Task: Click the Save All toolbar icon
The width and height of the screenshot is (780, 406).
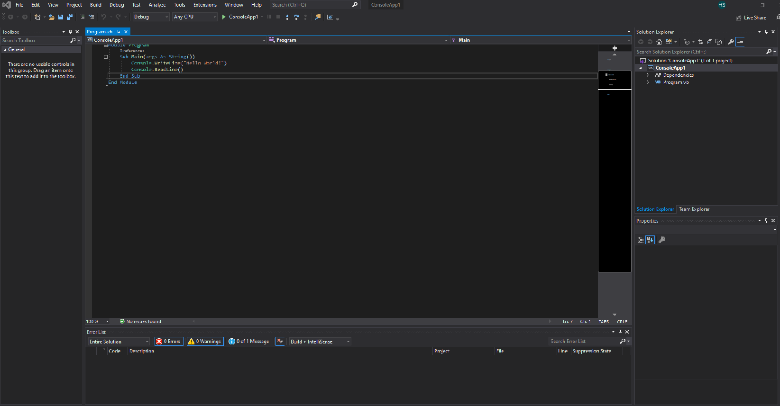Action: pos(70,17)
